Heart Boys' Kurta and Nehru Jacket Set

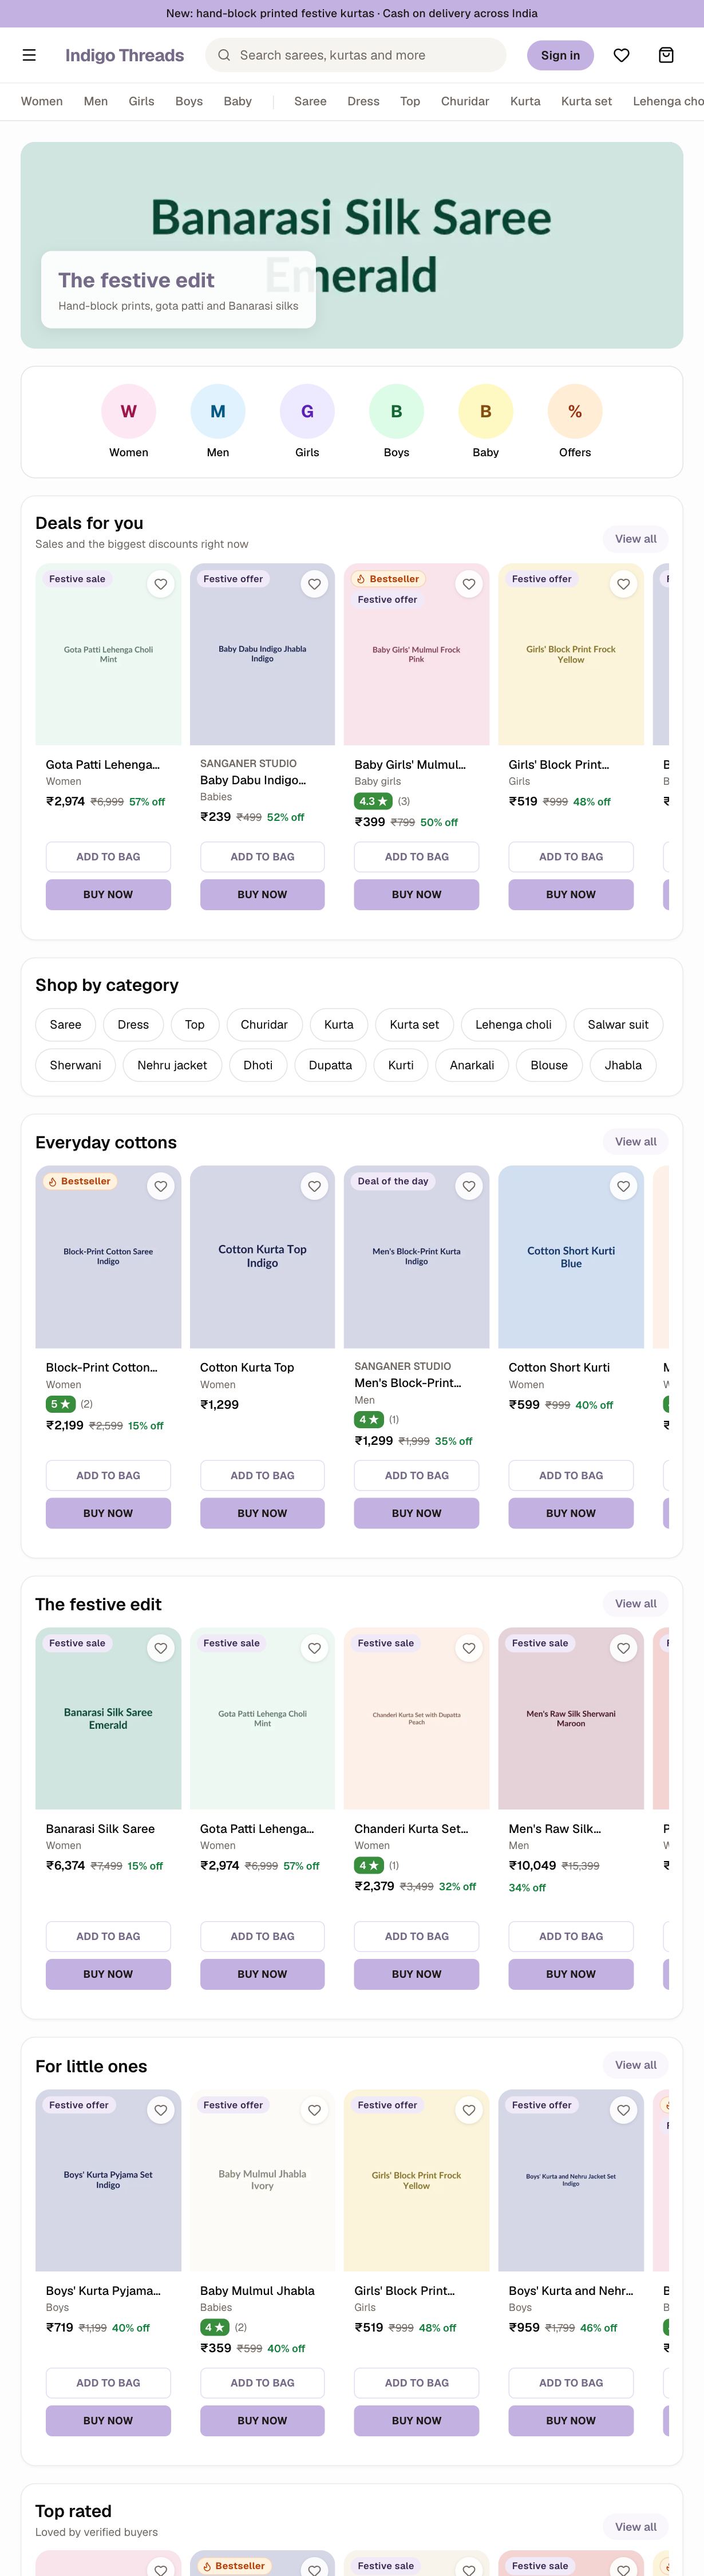coord(623,2110)
